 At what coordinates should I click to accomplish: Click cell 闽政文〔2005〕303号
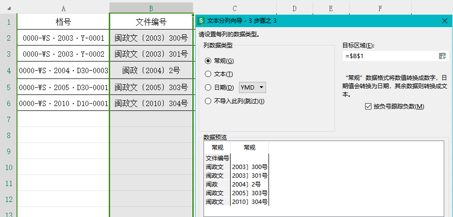(151, 87)
